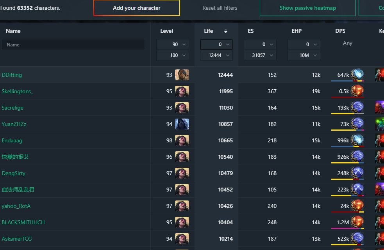384x250 pixels.
Task: Open the maximum Life dropdown showing 12444
Action: [216, 55]
